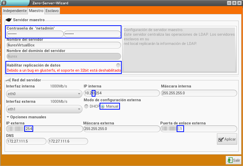Open the window menu icon in title bar

click(4, 3)
